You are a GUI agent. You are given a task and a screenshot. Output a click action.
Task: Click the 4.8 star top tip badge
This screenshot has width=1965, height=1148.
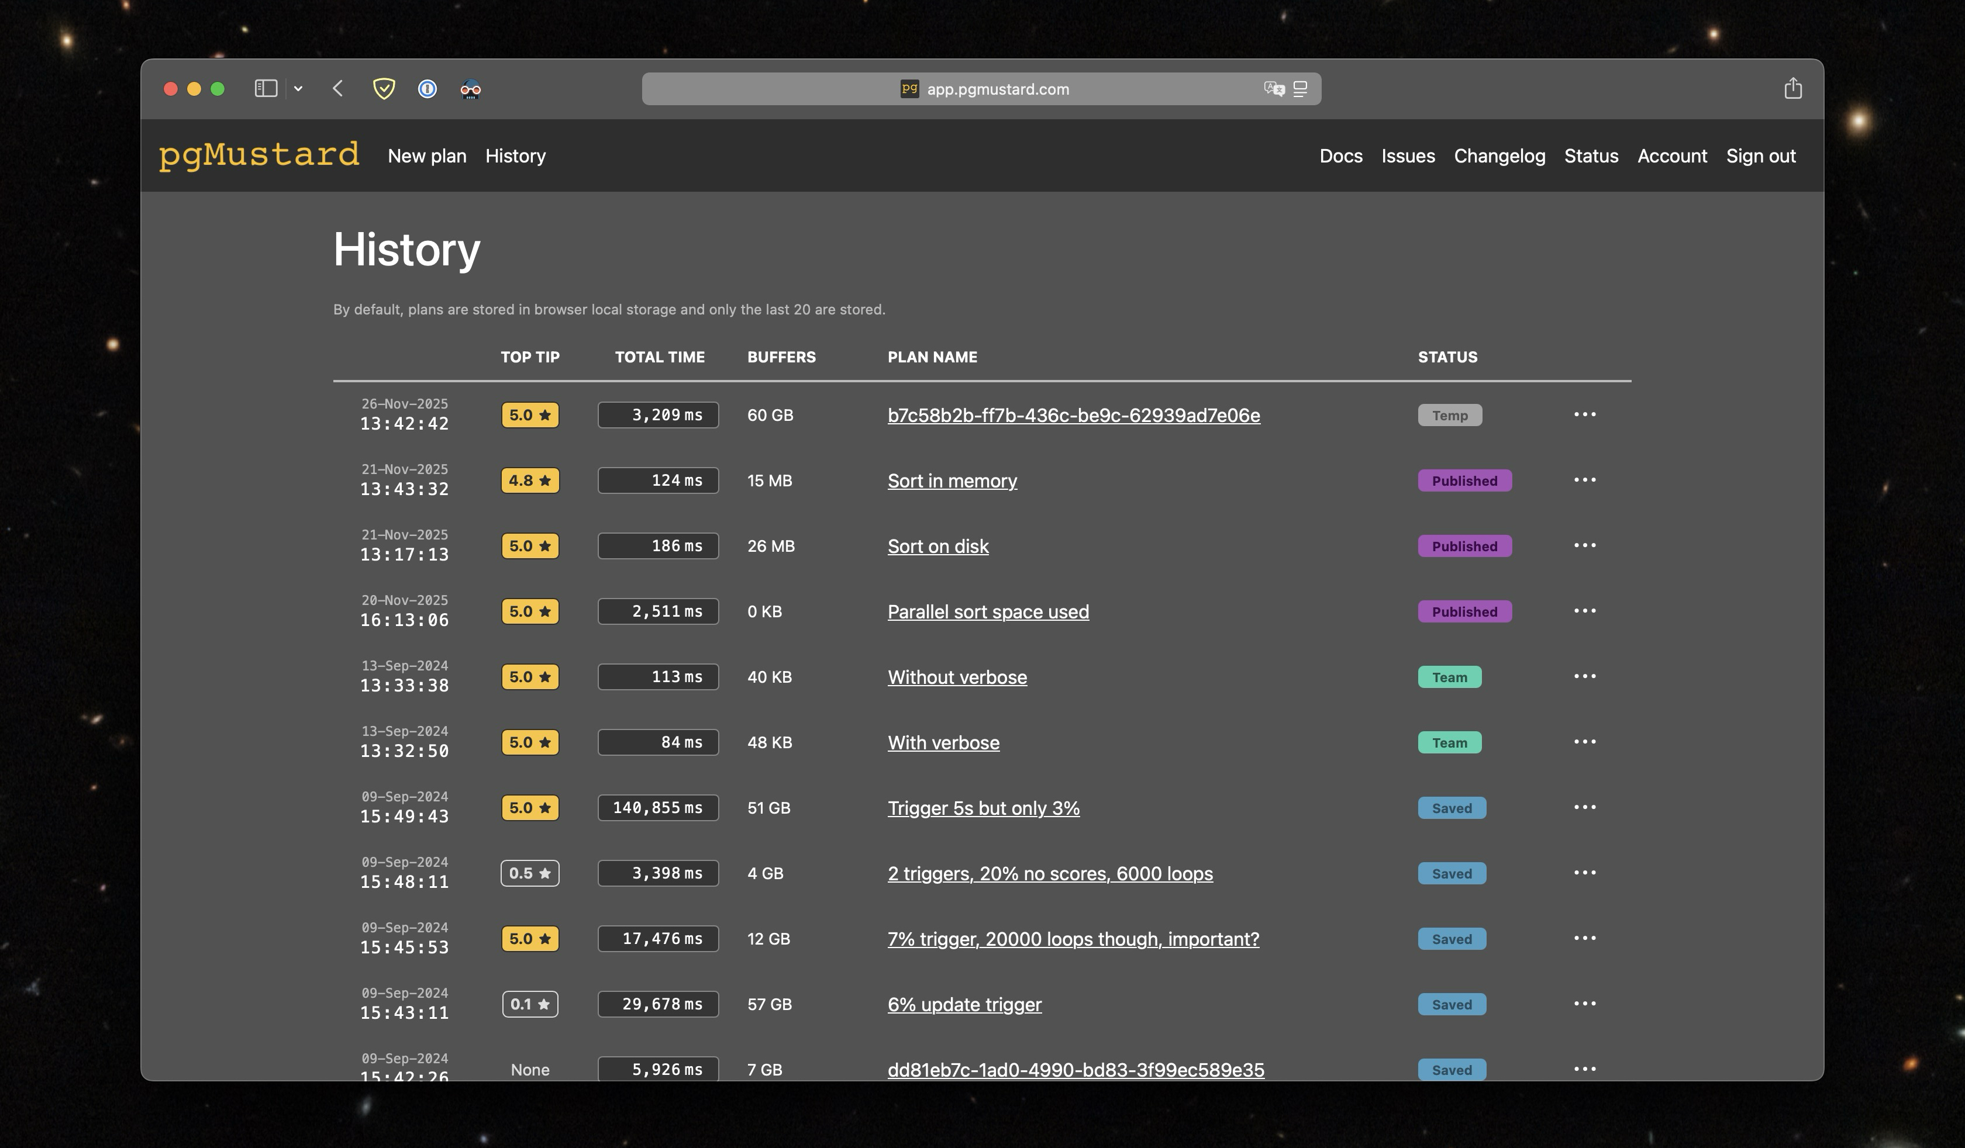coord(529,480)
